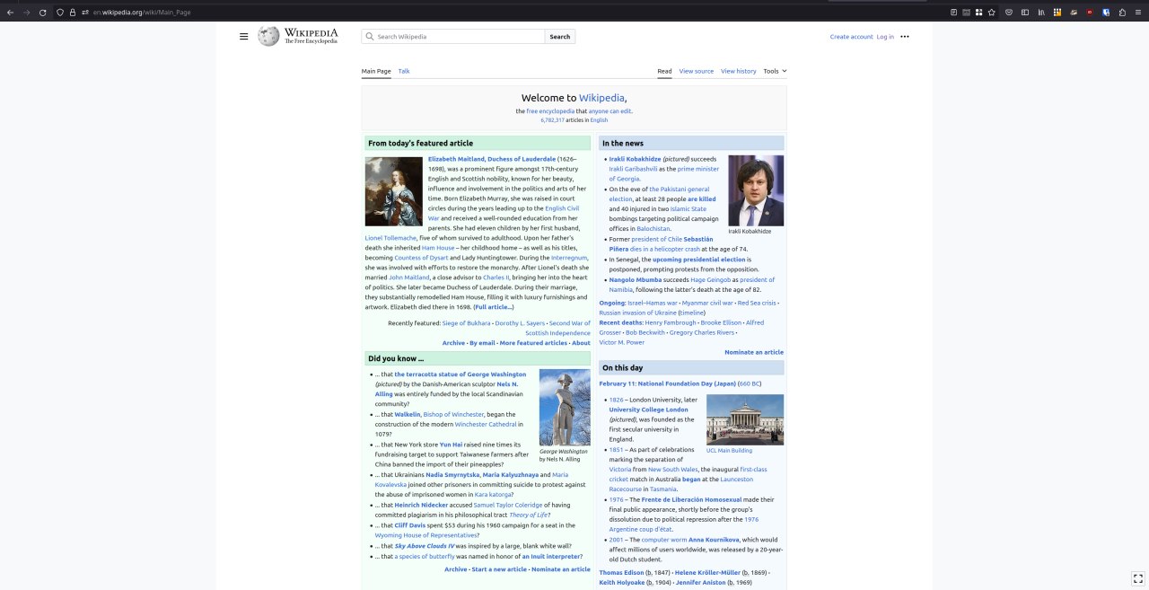The image size is (1149, 590).
Task: Click the tracking protection shield icon
Action: point(59,13)
